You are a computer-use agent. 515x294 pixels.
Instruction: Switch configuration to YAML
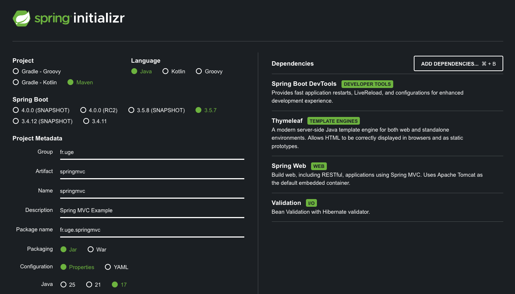click(117, 267)
